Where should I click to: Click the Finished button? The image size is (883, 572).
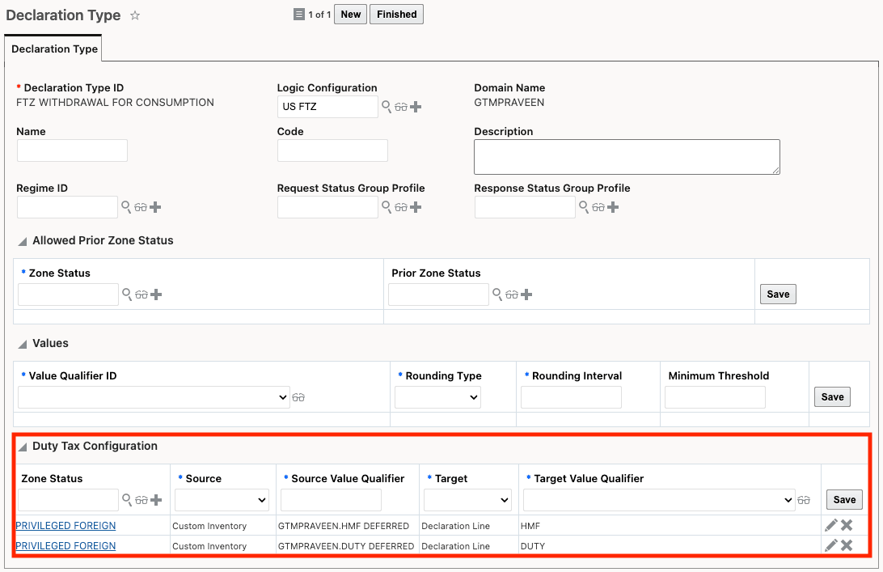click(396, 15)
